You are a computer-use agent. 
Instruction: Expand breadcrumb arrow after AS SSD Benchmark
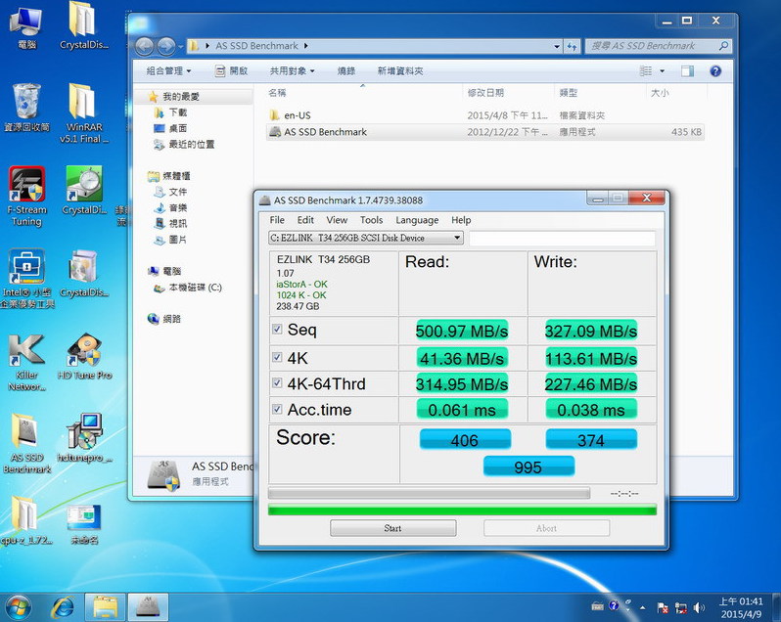point(305,46)
